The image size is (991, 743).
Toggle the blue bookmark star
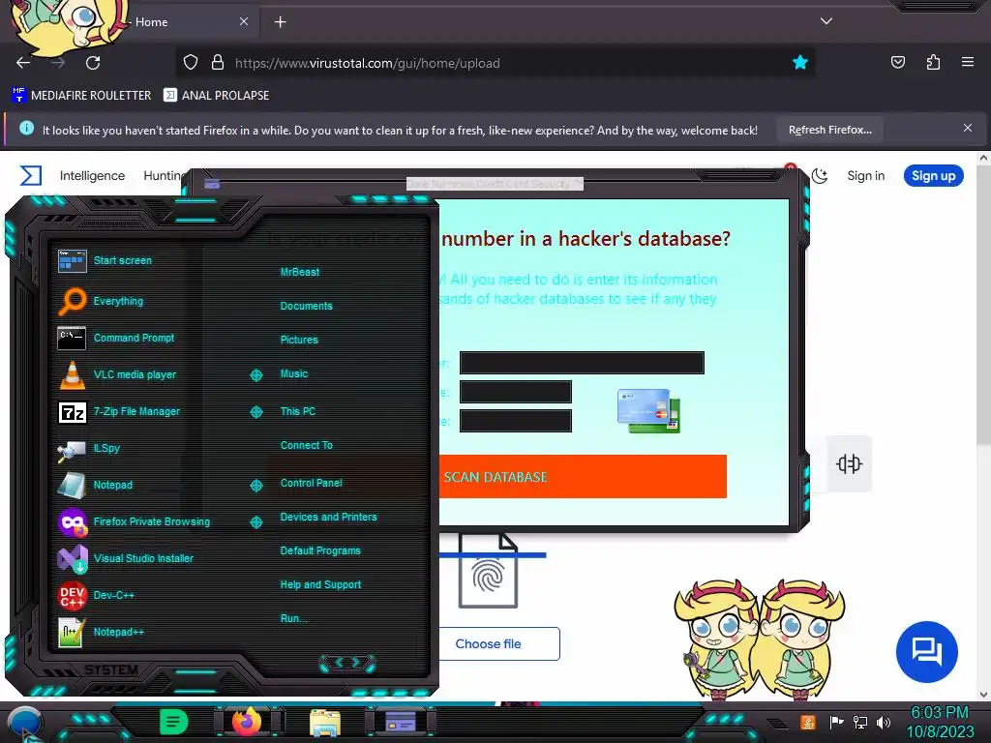[x=800, y=63]
